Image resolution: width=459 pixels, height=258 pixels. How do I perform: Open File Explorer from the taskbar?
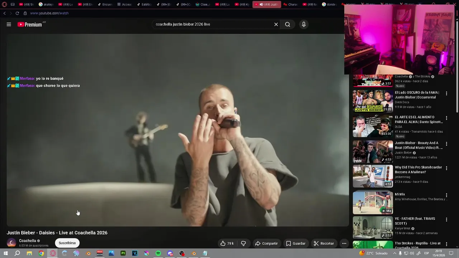point(29,253)
